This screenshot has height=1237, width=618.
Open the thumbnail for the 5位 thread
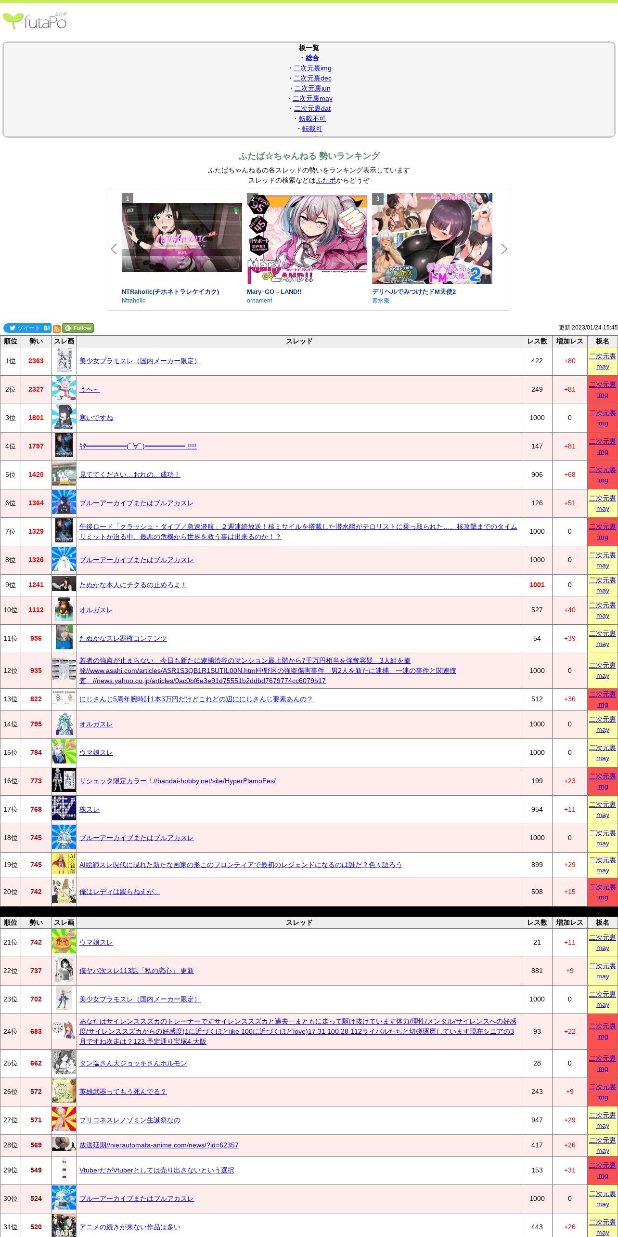pyautogui.click(x=64, y=474)
